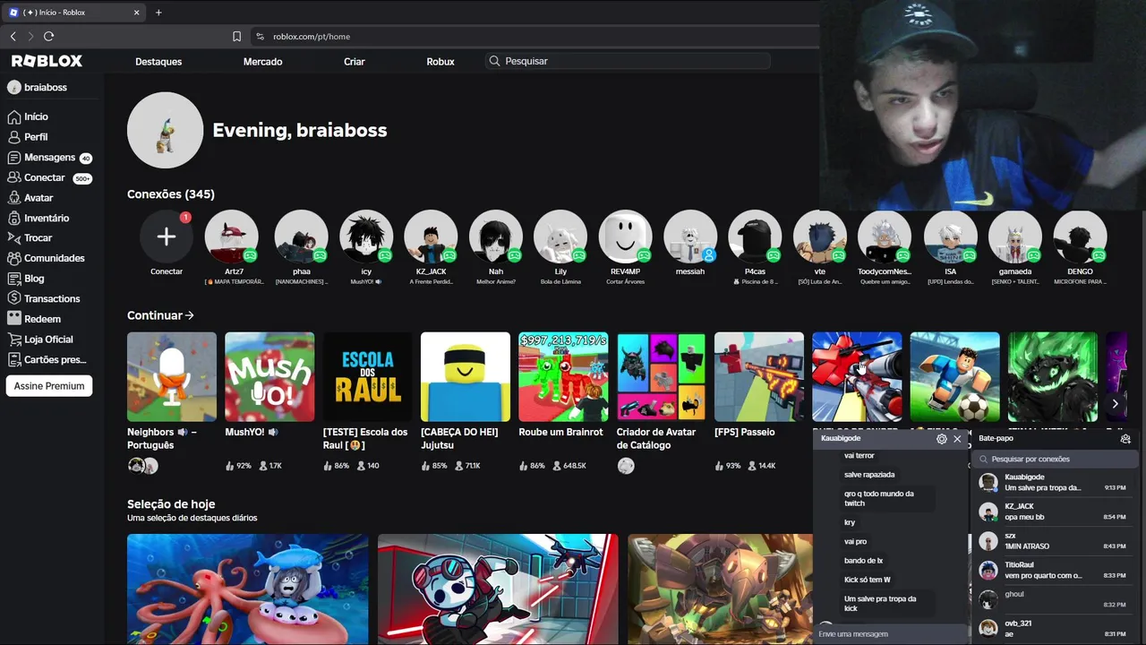Click the bookmark icon in address bar
This screenshot has height=645, width=1146.
(x=236, y=37)
